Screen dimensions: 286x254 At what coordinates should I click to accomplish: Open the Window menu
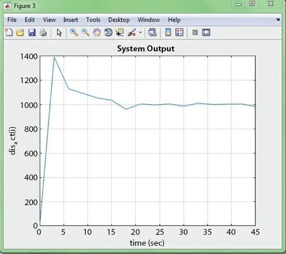tap(149, 20)
